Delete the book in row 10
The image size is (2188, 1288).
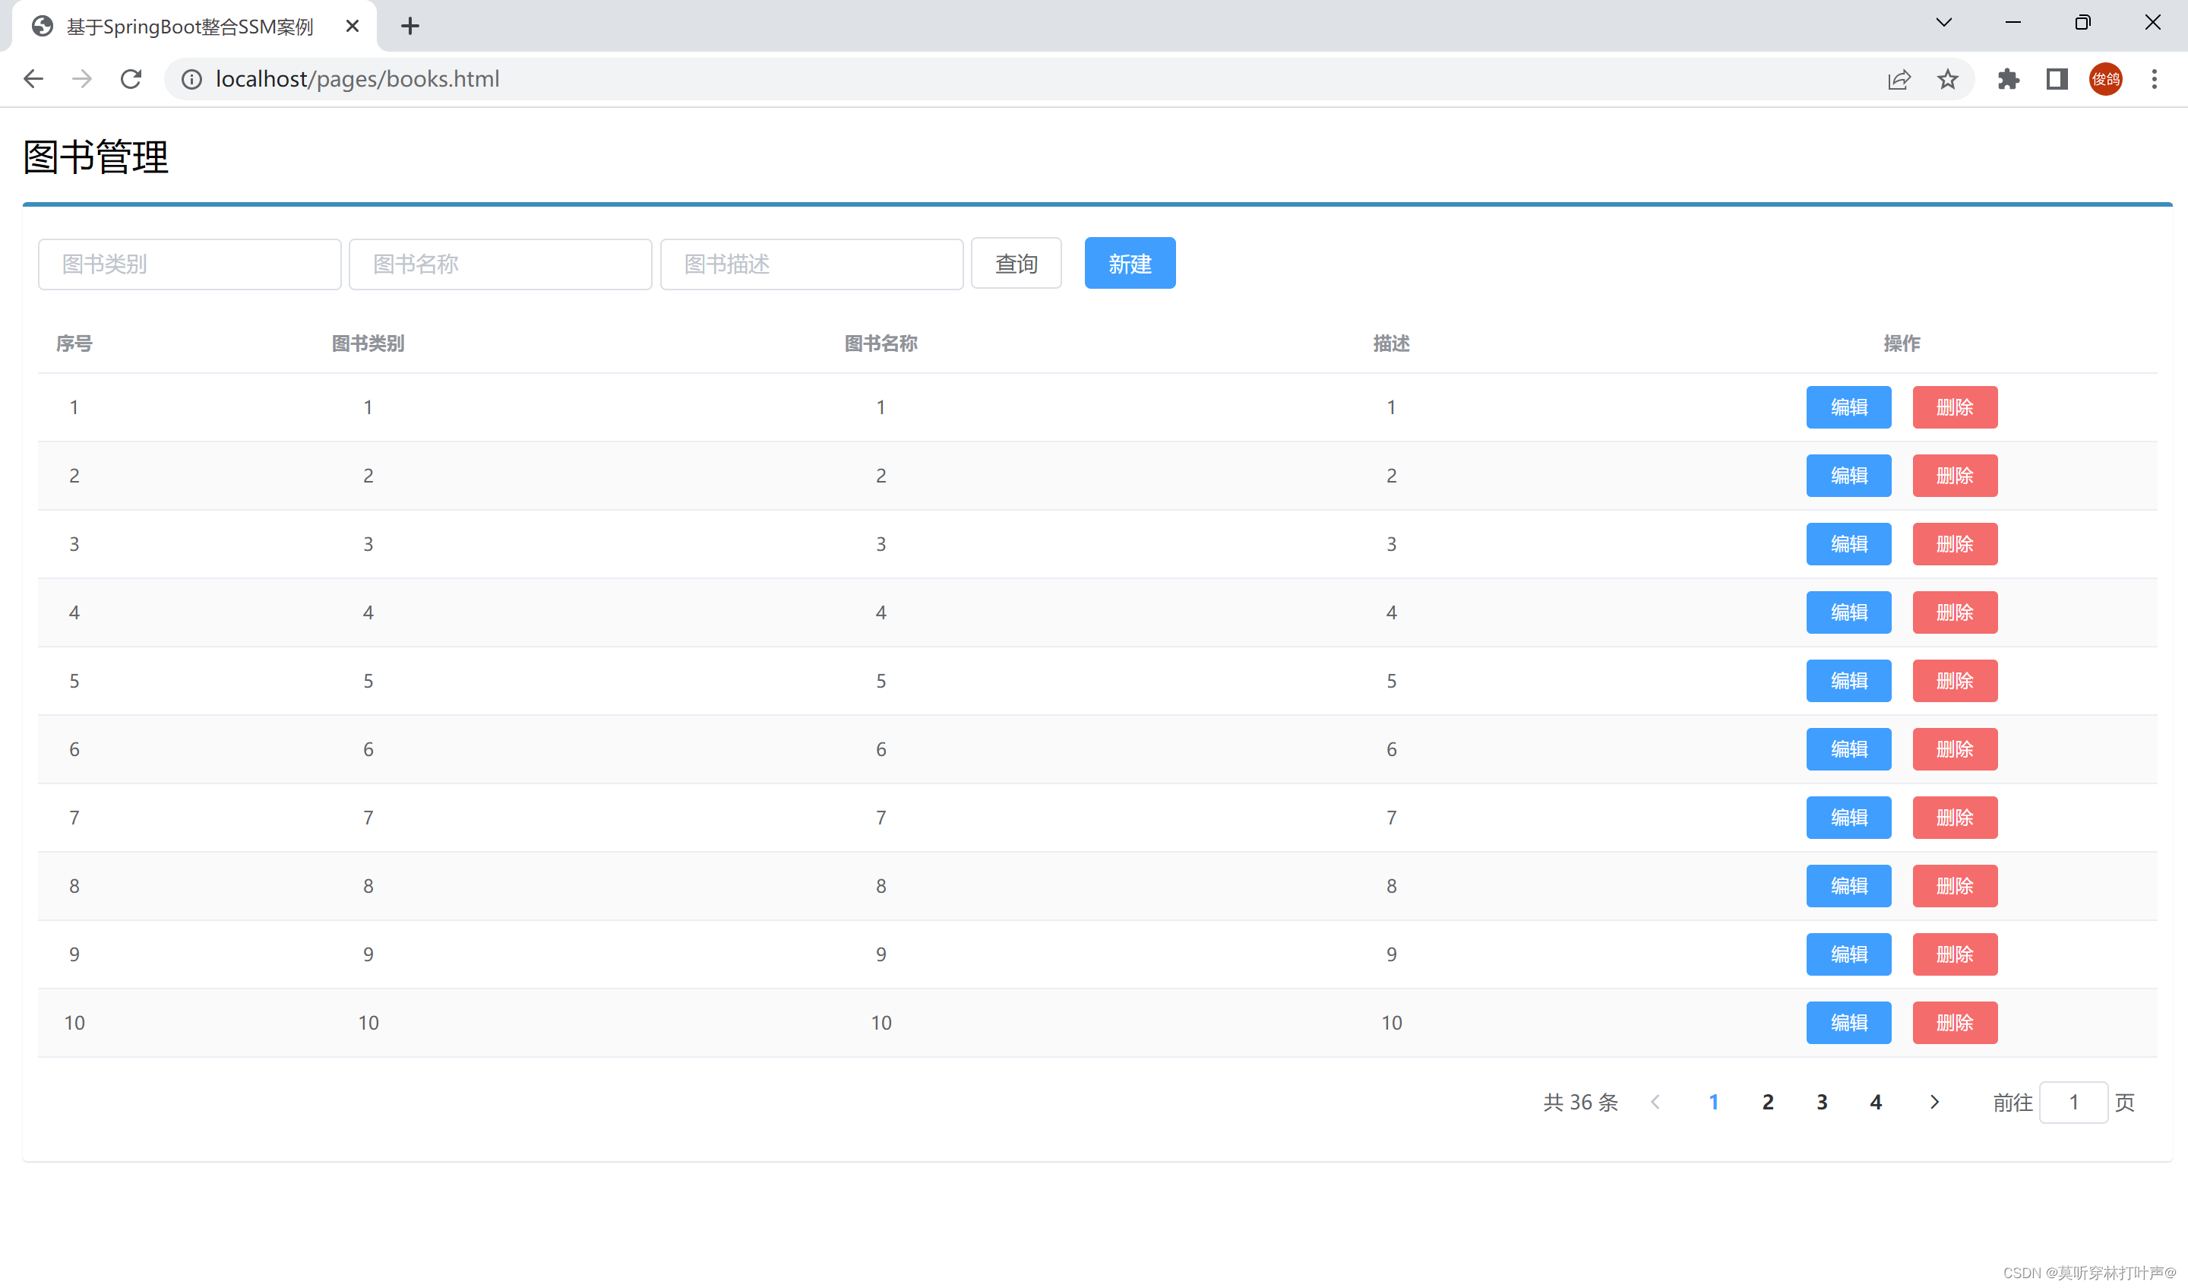point(1955,1023)
